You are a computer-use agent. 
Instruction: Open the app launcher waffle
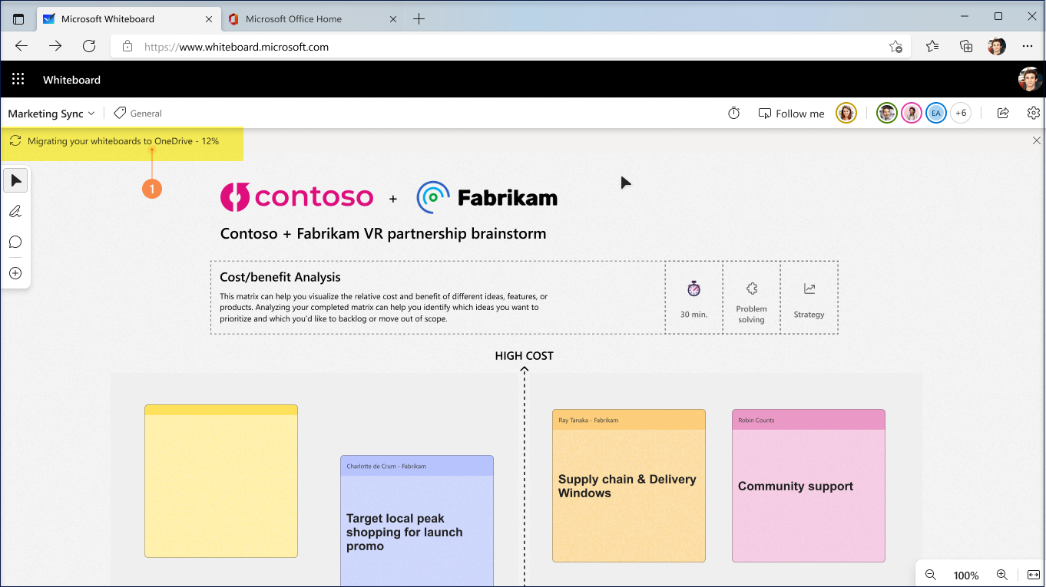(x=18, y=80)
